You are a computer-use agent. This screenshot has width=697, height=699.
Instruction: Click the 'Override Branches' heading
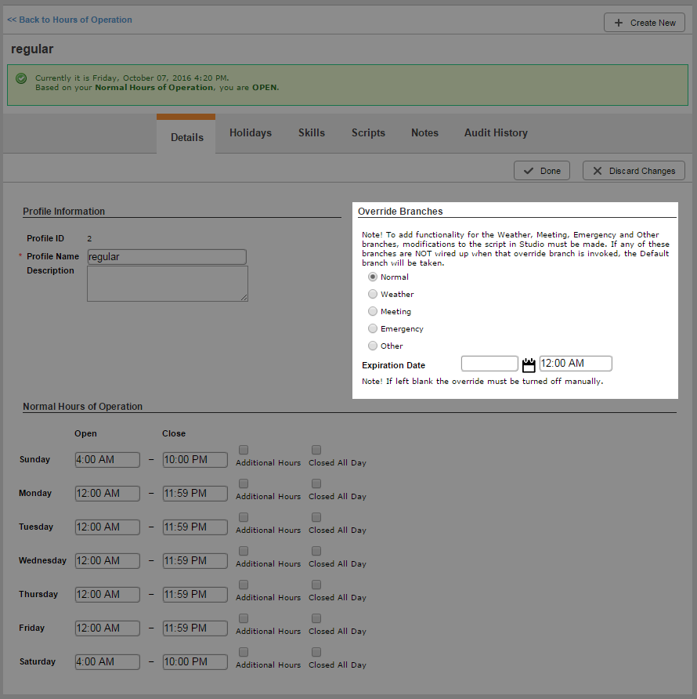[400, 212]
